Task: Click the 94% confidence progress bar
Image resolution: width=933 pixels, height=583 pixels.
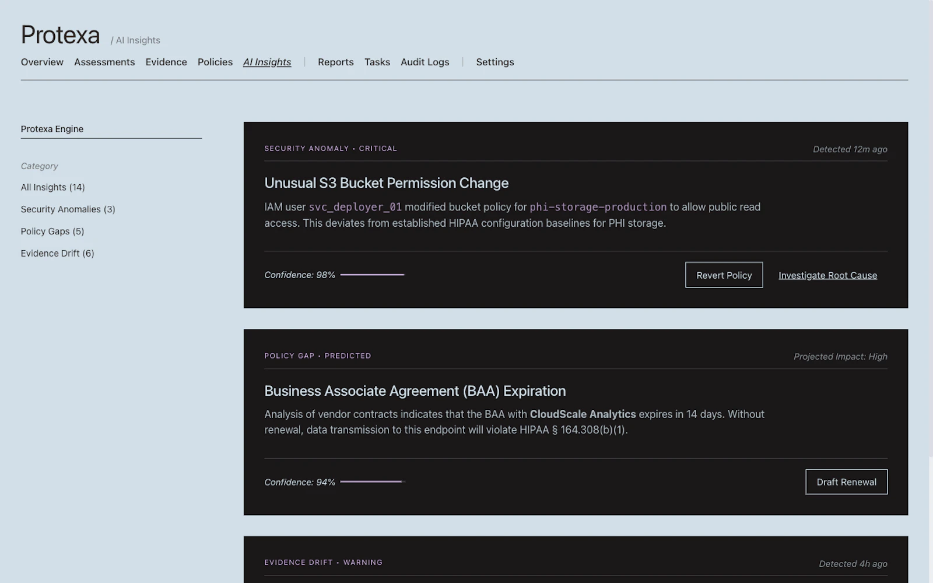Action: pos(373,482)
